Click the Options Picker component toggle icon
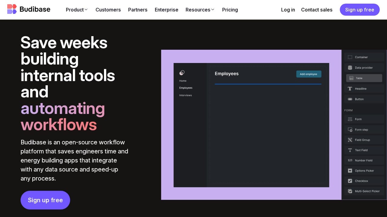387x217 pixels. 350,171
